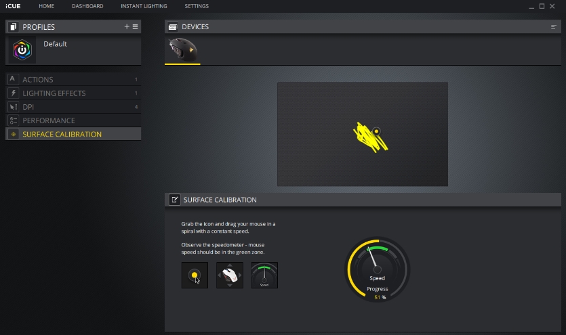The width and height of the screenshot is (566, 335).
Task: Select the Corsair mouse device thumbnail
Action: [x=182, y=49]
